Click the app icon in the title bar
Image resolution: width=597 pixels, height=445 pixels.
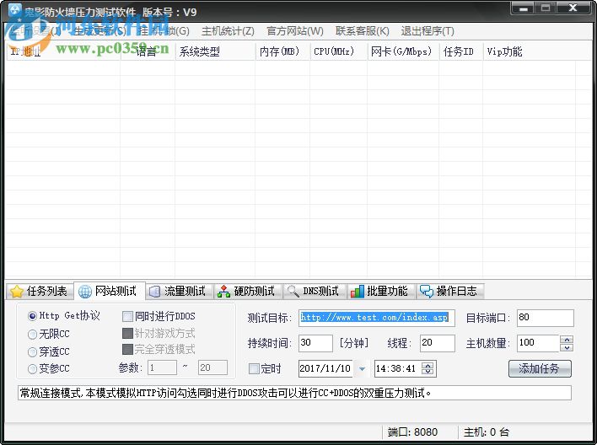tap(15, 10)
